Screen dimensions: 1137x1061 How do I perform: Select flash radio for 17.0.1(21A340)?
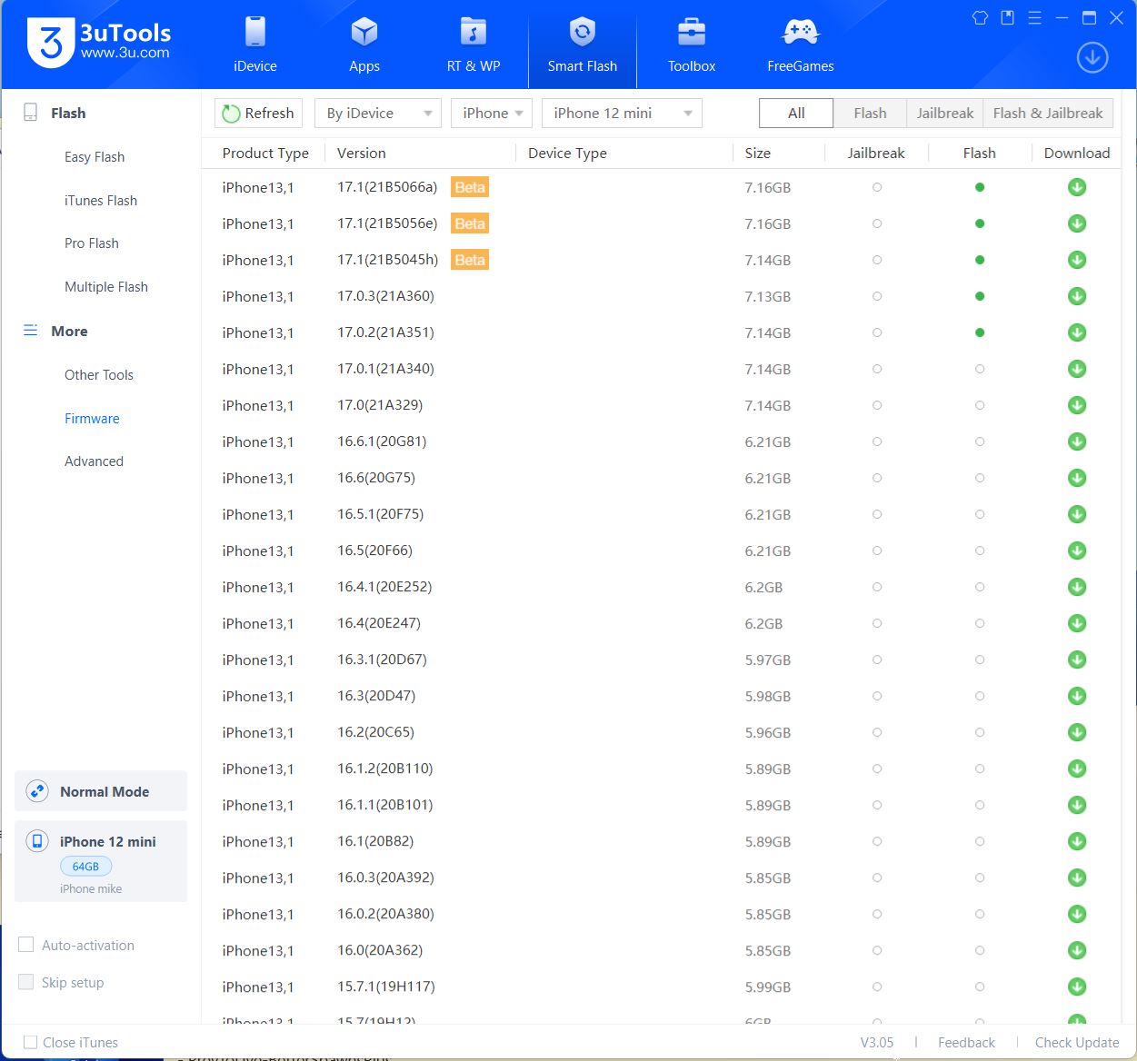pos(980,369)
